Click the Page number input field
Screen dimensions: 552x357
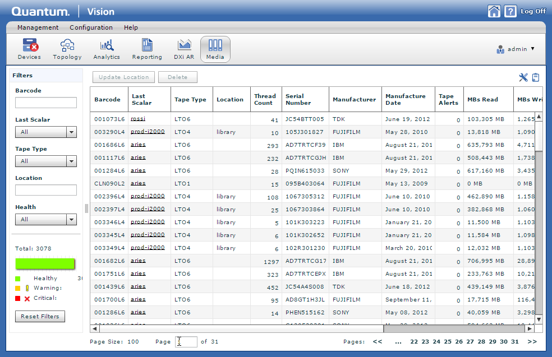186,341
